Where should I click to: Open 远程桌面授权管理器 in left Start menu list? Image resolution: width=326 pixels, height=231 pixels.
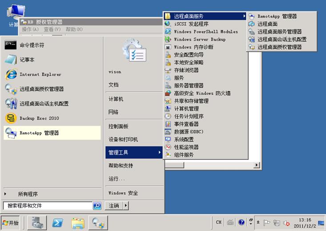tap(52, 89)
